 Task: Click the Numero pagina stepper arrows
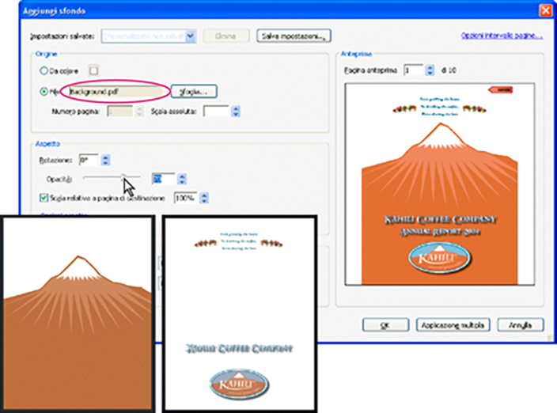pos(139,112)
